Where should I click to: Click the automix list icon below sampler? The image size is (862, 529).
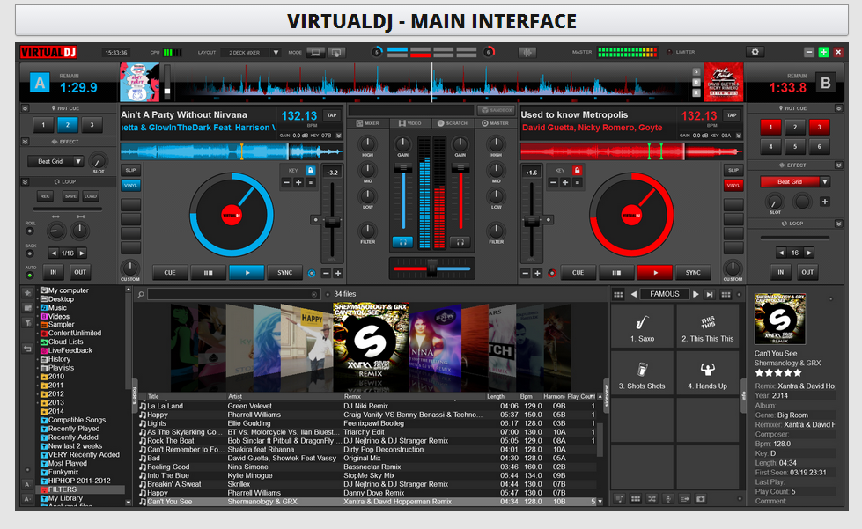click(684, 499)
